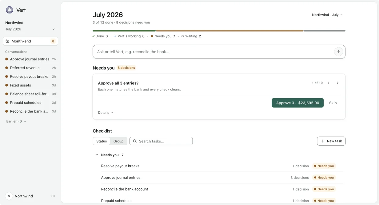Screen dimensions: 379x205
Task: Click the Vert brand name
Action: [21, 10]
